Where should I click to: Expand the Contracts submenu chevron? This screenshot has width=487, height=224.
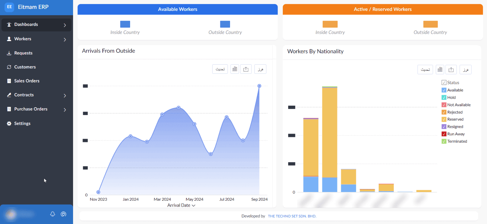click(x=65, y=95)
